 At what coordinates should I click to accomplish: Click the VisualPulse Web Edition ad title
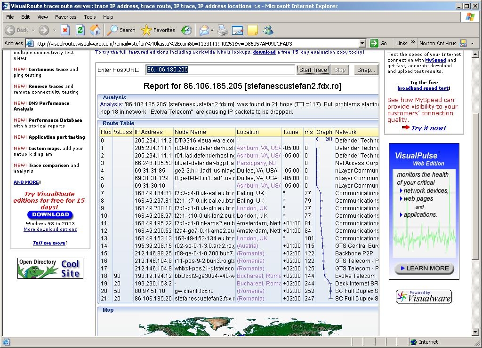pos(419,159)
